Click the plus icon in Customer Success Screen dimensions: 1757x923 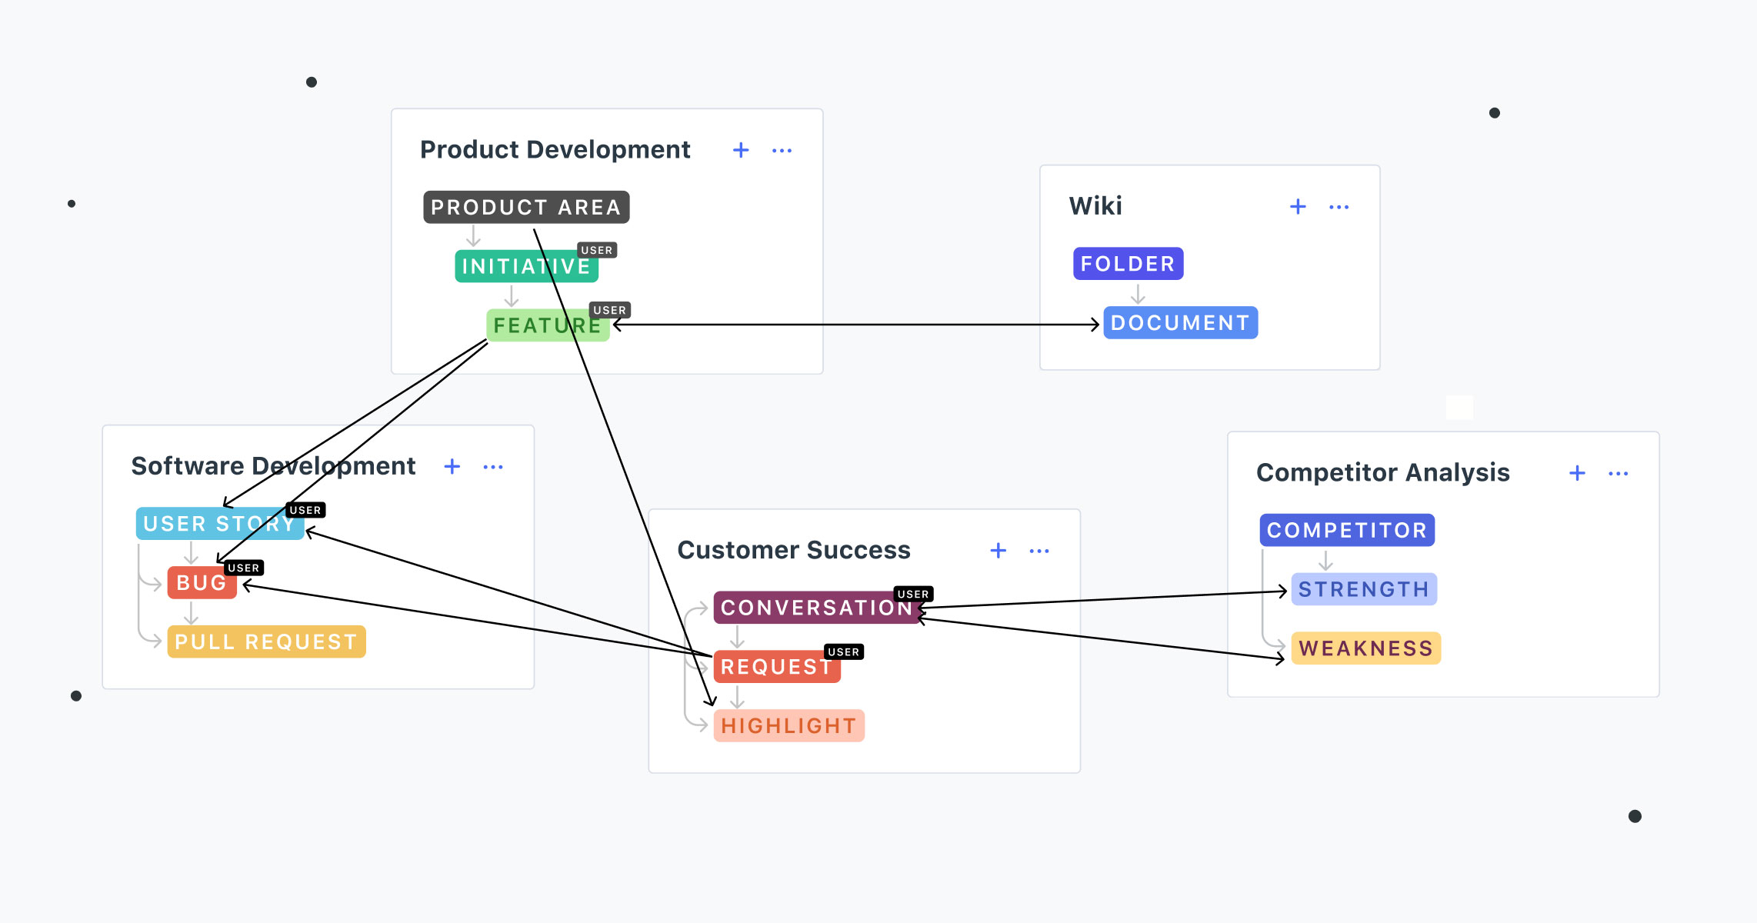pos(999,550)
